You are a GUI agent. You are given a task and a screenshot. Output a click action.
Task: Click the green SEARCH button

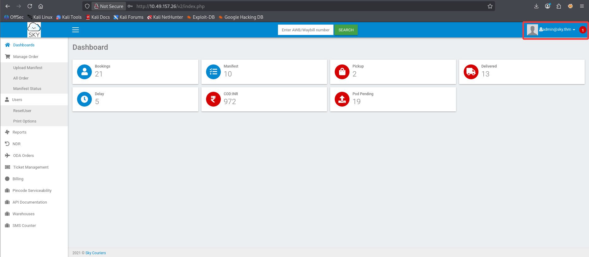pos(346,30)
